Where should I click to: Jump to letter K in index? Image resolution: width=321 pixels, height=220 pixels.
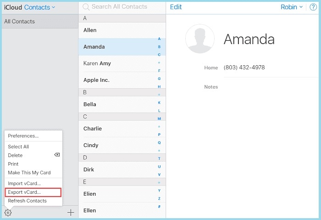click(159, 103)
